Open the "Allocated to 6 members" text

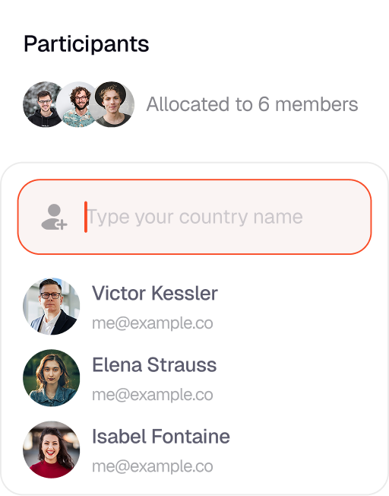pyautogui.click(x=252, y=104)
